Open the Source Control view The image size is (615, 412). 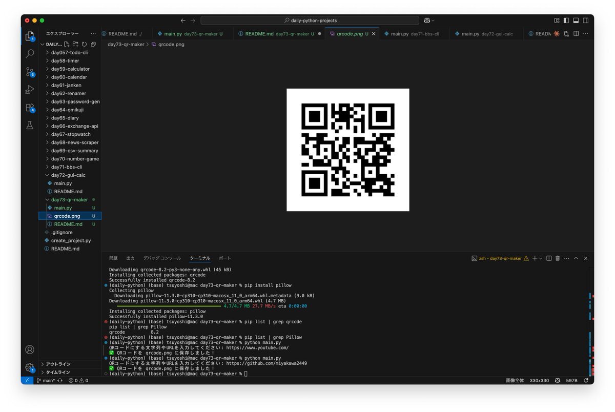[x=30, y=71]
